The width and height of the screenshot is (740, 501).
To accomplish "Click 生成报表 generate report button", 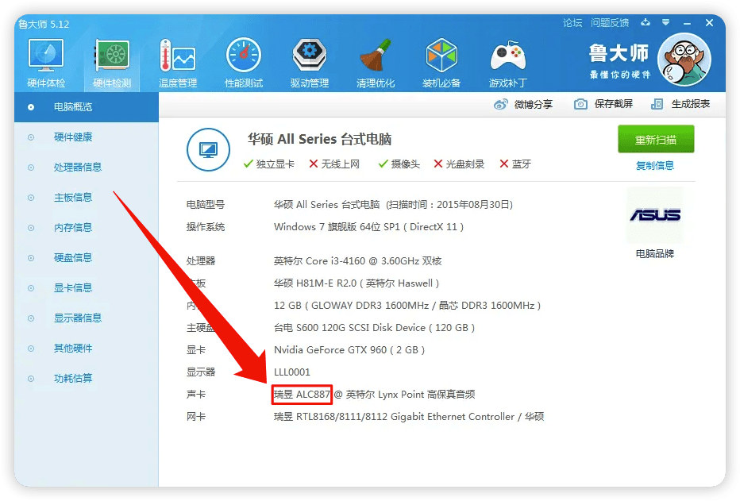I will click(x=691, y=104).
